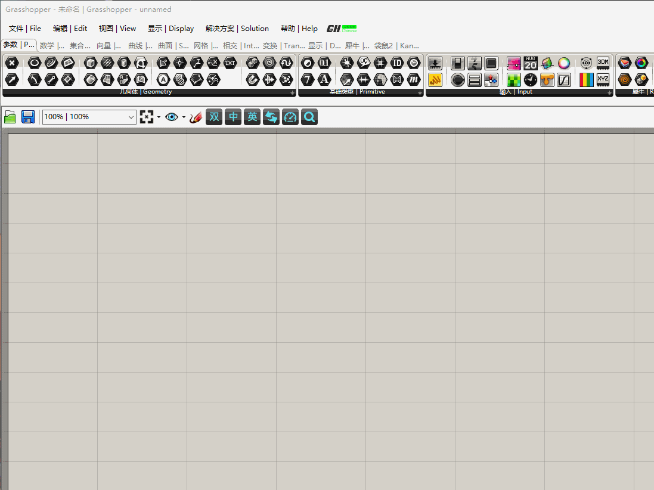Screen dimensions: 654x490
Task: Select the Integer '7' primitive parameter
Action: tap(307, 79)
